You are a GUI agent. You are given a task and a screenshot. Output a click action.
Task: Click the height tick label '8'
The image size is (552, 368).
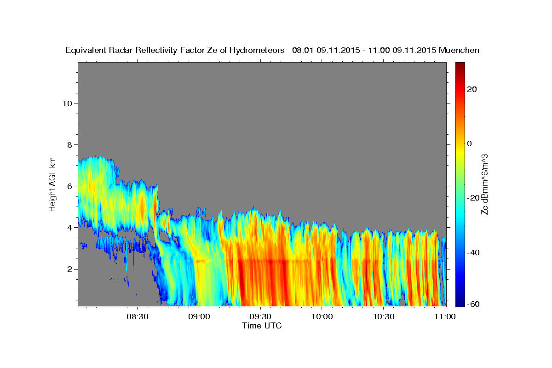(69, 144)
